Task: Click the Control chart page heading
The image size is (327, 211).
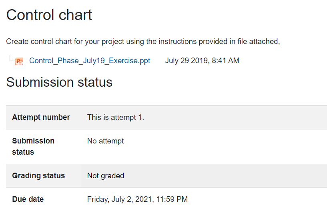Action: pyautogui.click(x=49, y=15)
